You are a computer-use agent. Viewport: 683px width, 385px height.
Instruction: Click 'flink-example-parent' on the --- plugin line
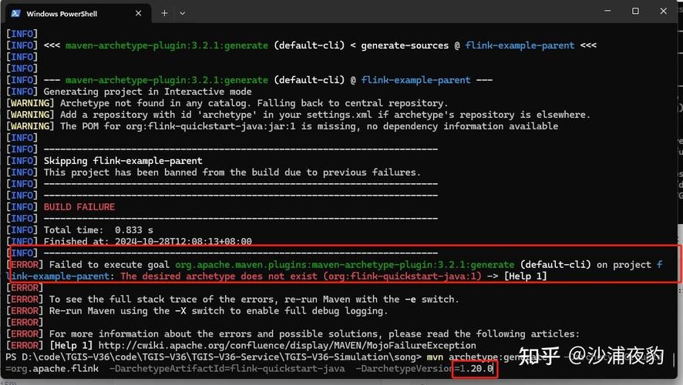[416, 80]
